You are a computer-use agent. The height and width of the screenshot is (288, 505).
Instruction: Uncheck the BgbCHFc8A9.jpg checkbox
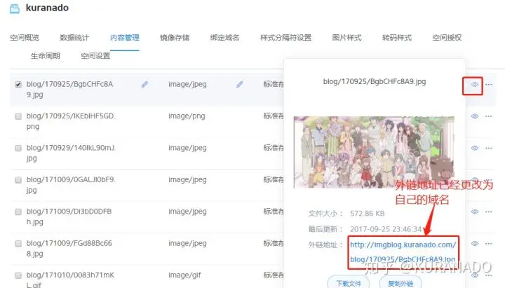18,85
